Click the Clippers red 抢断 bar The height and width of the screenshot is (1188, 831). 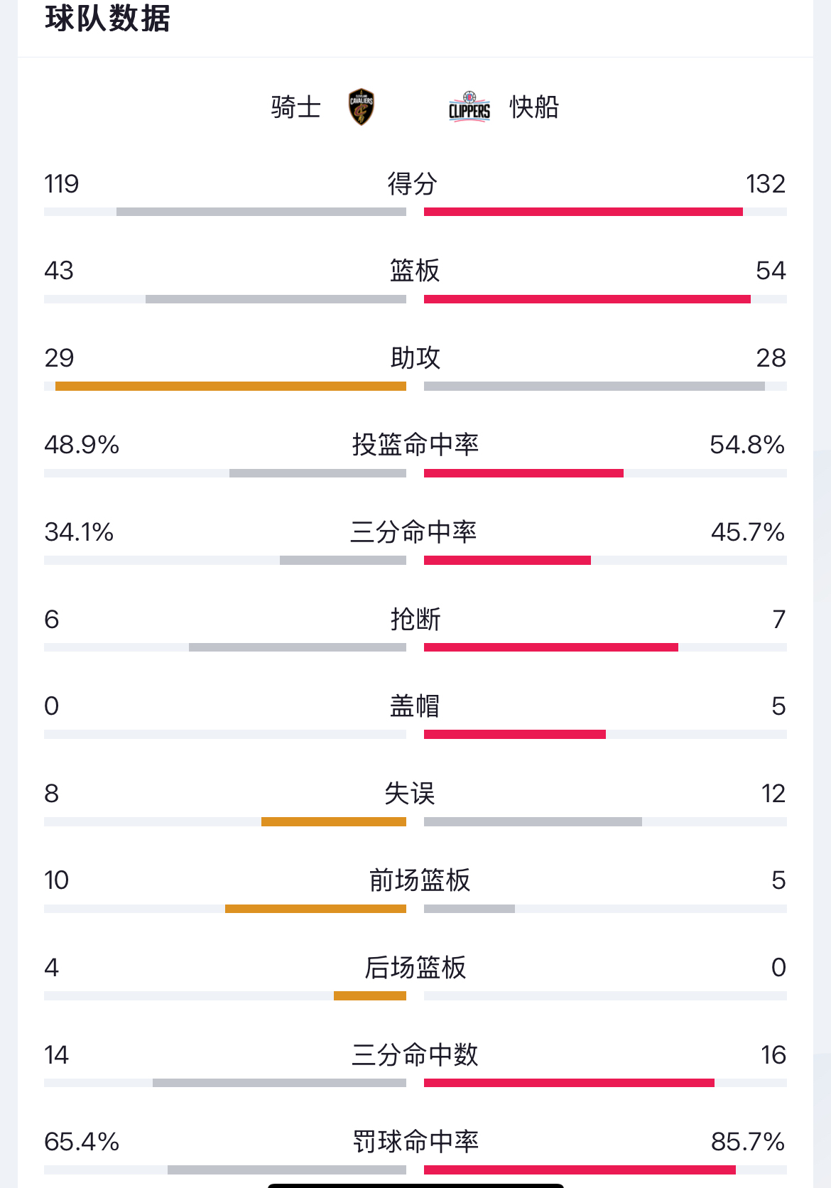click(x=551, y=647)
